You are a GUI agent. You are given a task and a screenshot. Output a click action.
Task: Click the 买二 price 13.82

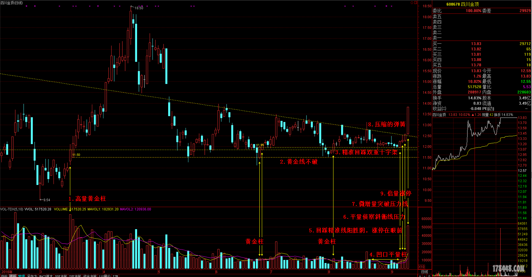pyautogui.click(x=476, y=49)
